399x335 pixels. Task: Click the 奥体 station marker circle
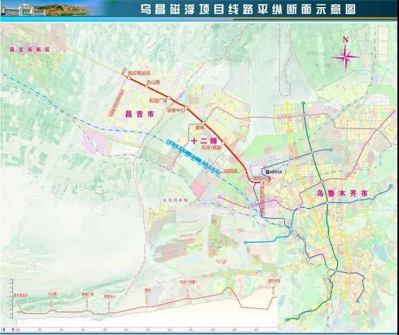[203, 123]
